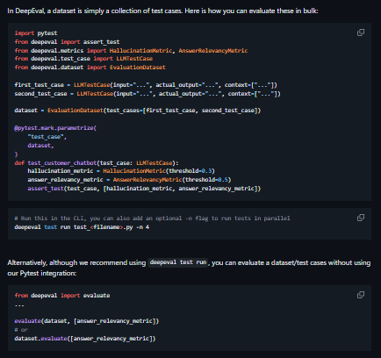Click the 'assert_test(test_case, ...' call line
This screenshot has width=381, height=358.
coord(144,189)
